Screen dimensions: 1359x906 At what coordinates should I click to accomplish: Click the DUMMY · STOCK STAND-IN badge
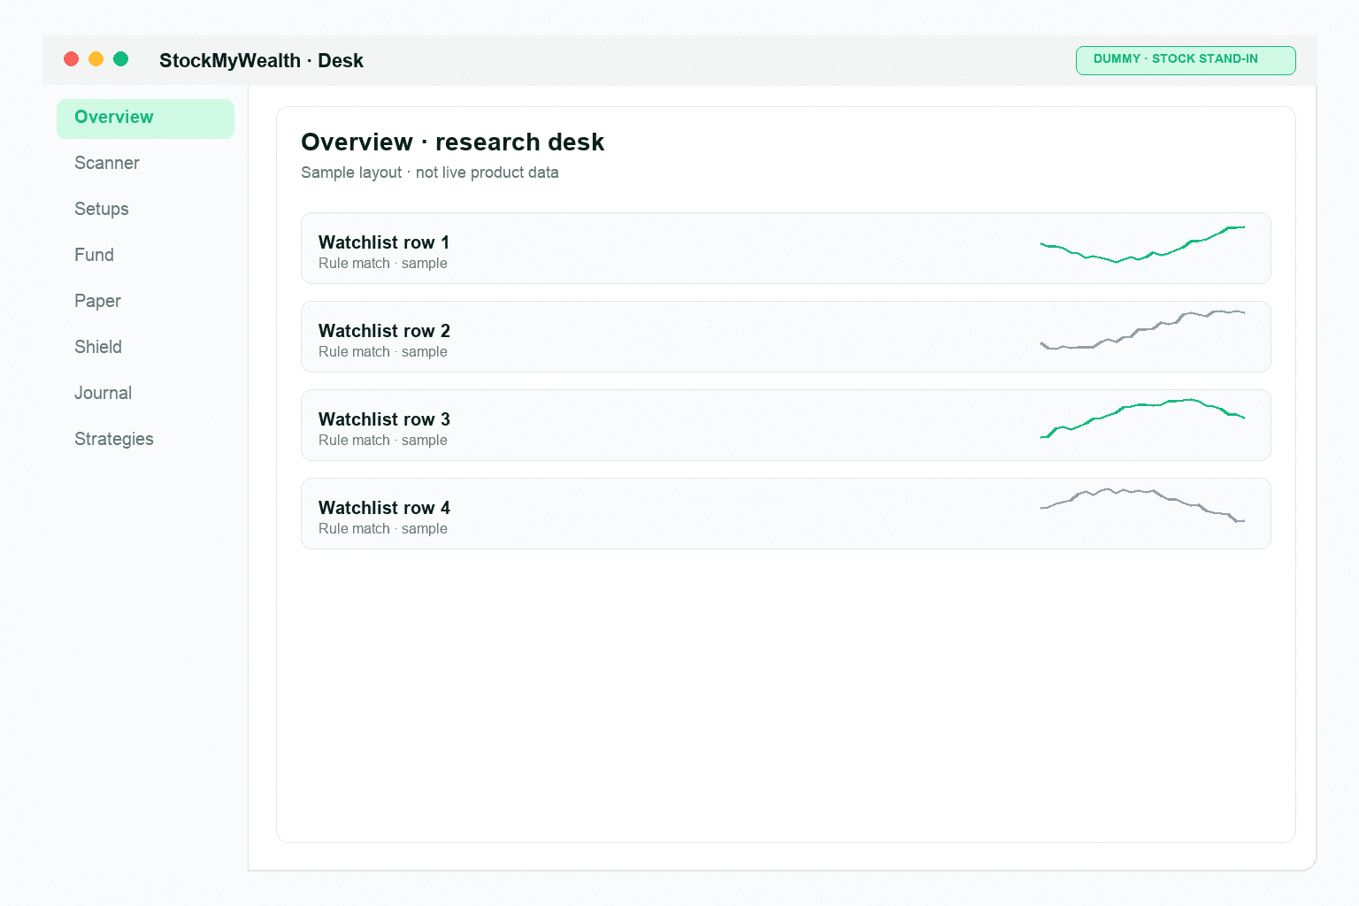pyautogui.click(x=1186, y=60)
